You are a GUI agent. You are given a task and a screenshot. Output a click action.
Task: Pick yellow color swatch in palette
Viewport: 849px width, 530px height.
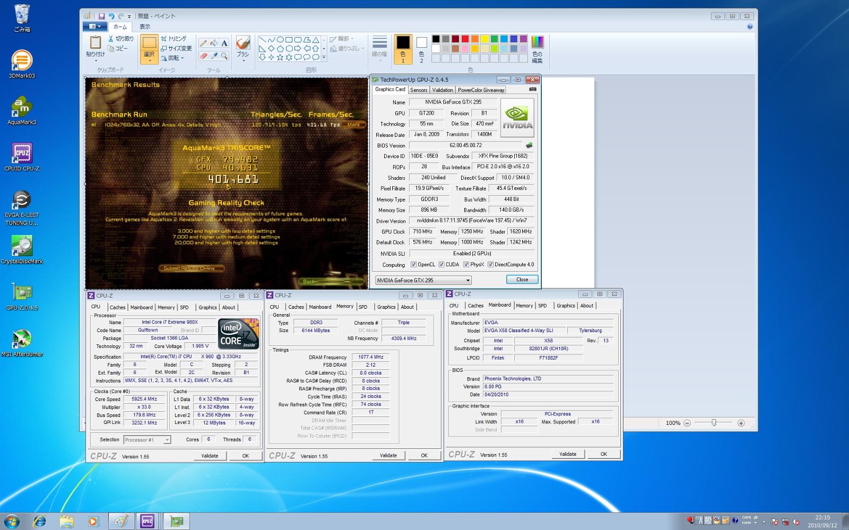pos(484,39)
